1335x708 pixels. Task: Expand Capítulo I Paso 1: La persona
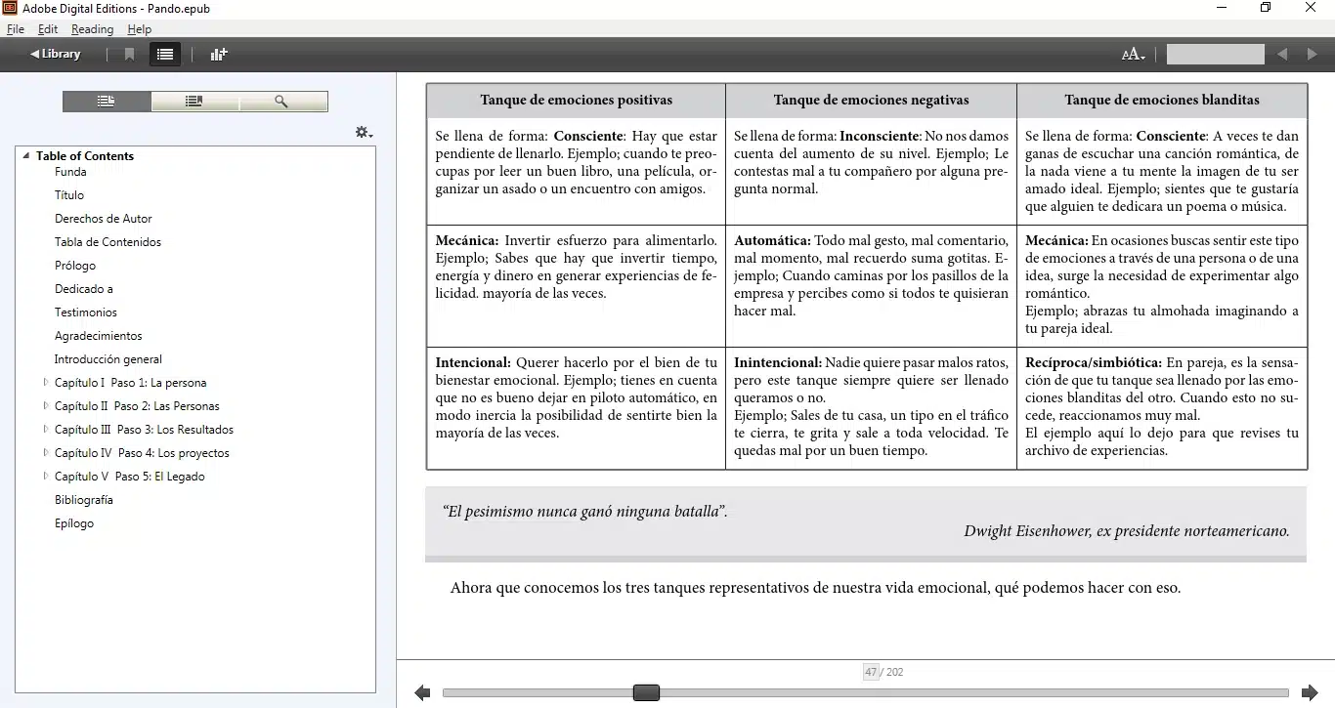46,383
